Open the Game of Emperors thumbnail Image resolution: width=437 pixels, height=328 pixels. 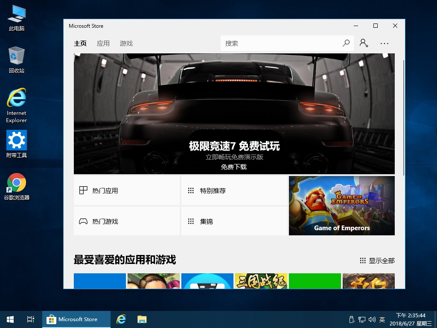click(x=342, y=205)
